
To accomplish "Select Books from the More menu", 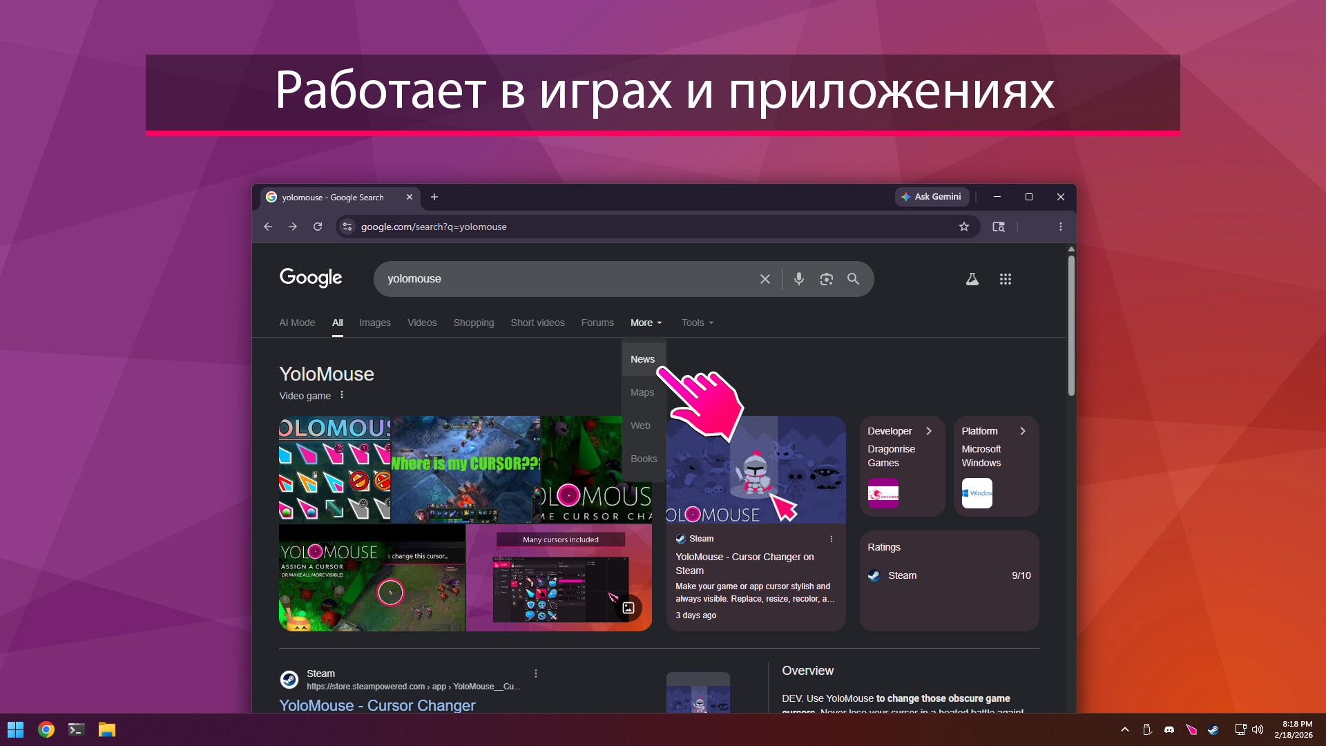I will coord(643,459).
